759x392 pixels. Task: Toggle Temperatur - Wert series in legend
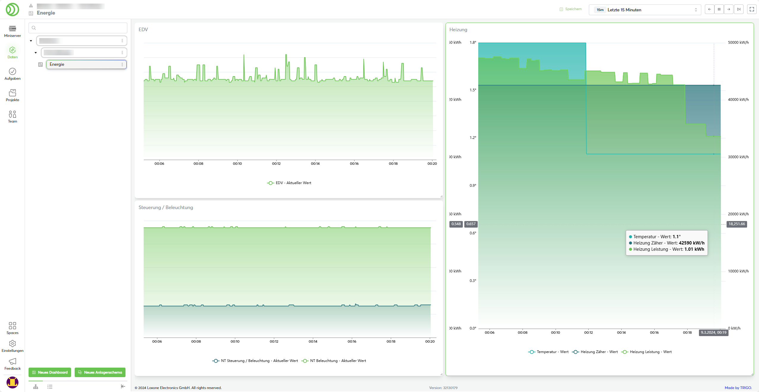(x=548, y=352)
